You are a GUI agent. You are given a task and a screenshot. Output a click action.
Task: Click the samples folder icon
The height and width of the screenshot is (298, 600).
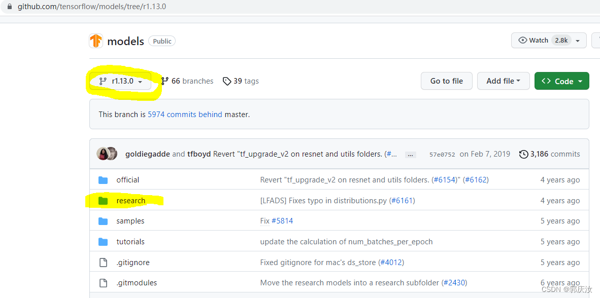click(103, 221)
